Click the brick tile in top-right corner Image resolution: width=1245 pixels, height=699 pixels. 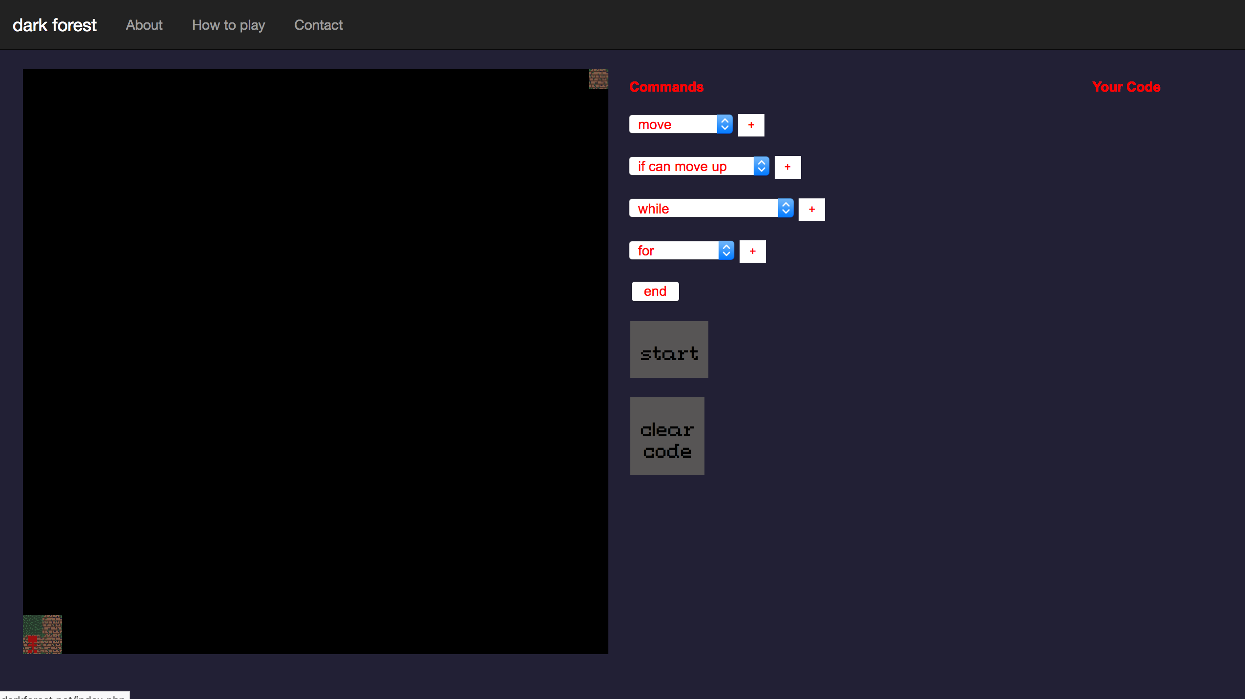coord(598,79)
